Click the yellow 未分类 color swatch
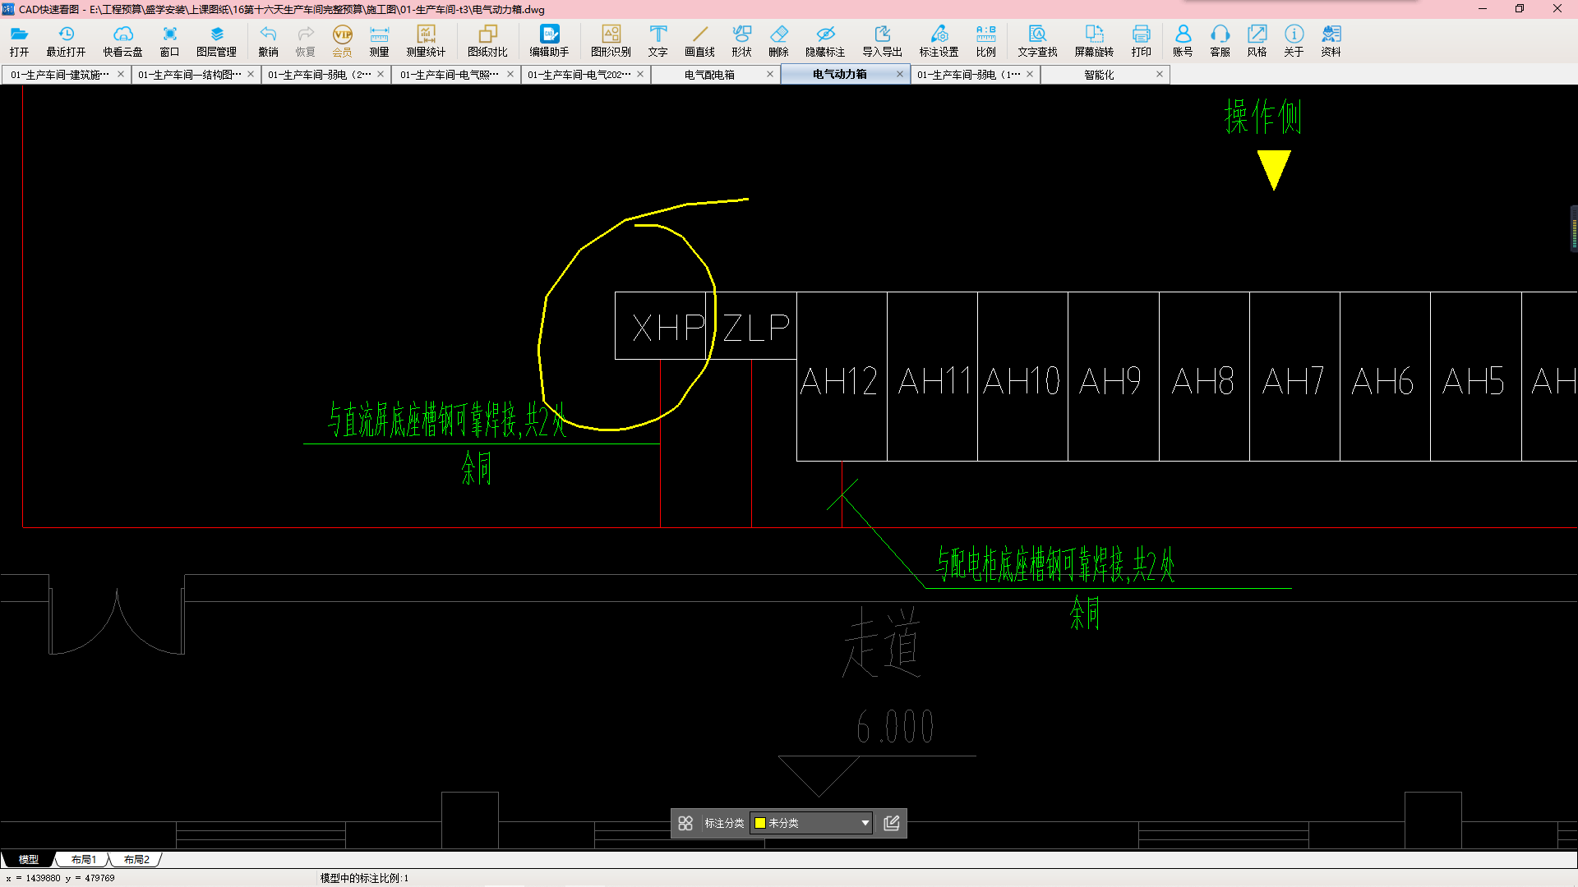This screenshot has width=1578, height=887. pos(760,823)
